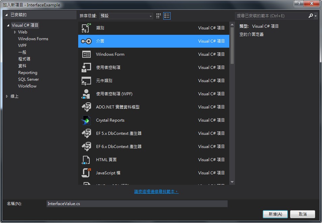Click the template list scroll up arrow
The width and height of the screenshot is (322, 223).
pos(232,25)
